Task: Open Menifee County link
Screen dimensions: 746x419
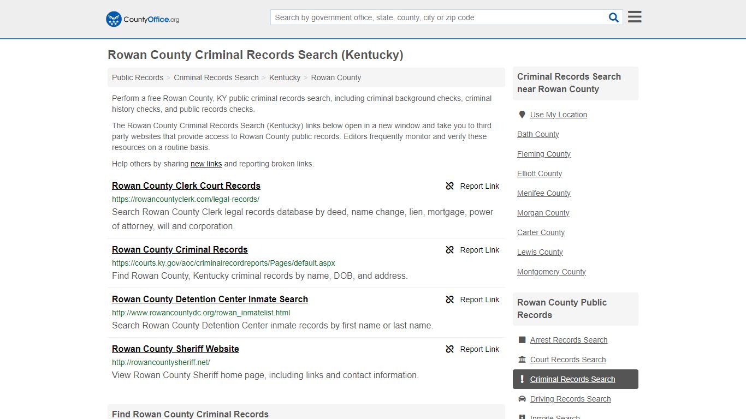Action: tap(544, 193)
